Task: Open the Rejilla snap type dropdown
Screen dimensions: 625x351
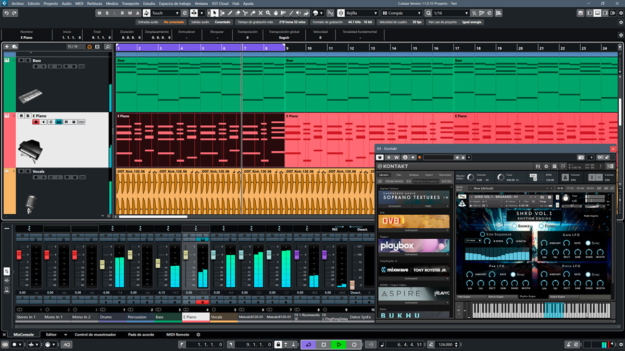Action: pyautogui.click(x=375, y=13)
